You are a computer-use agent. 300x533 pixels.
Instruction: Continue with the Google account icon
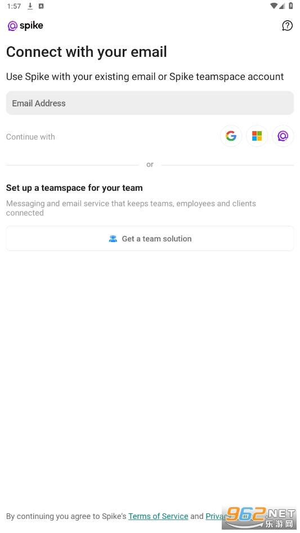pyautogui.click(x=231, y=136)
